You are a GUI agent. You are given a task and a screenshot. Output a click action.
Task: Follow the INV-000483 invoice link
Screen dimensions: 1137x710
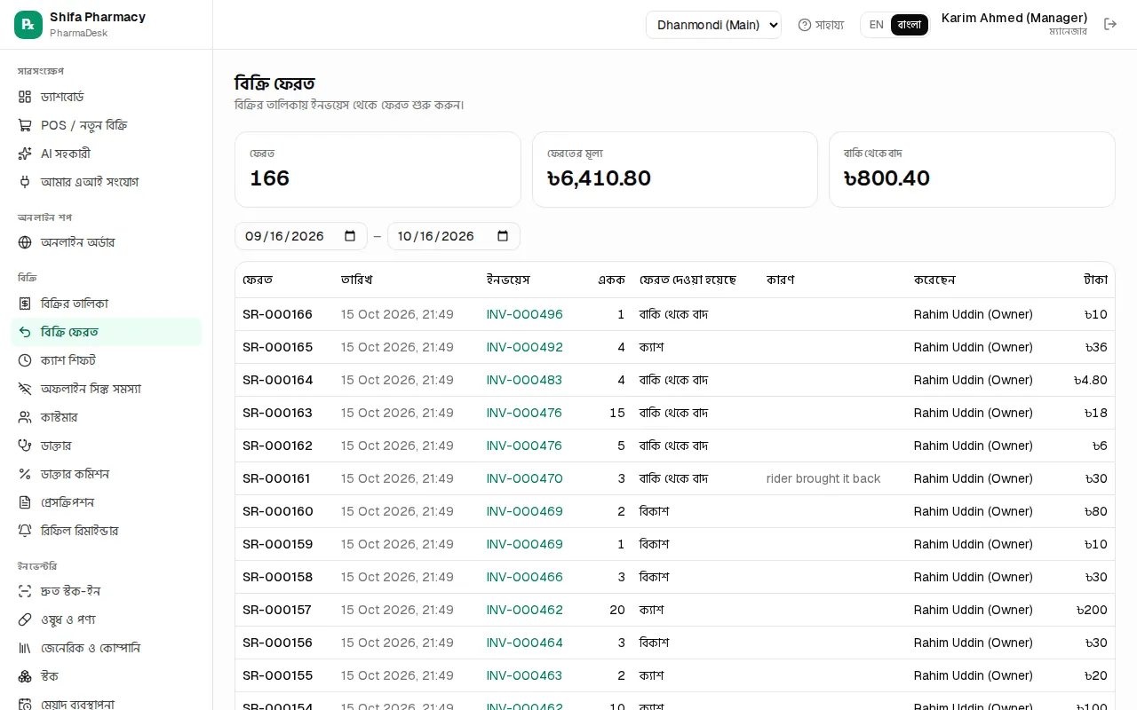click(x=524, y=380)
